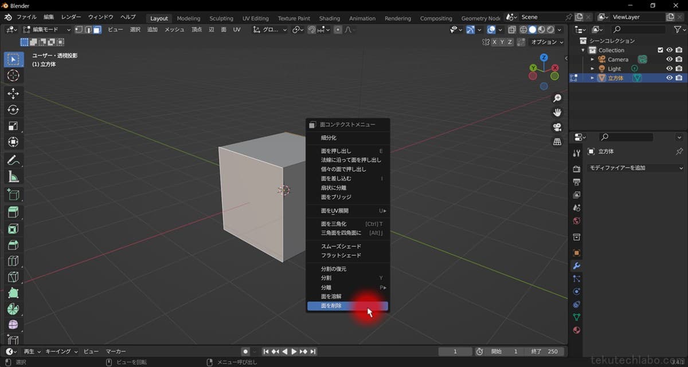
Task: Choose the Measure tool
Action: (x=13, y=176)
